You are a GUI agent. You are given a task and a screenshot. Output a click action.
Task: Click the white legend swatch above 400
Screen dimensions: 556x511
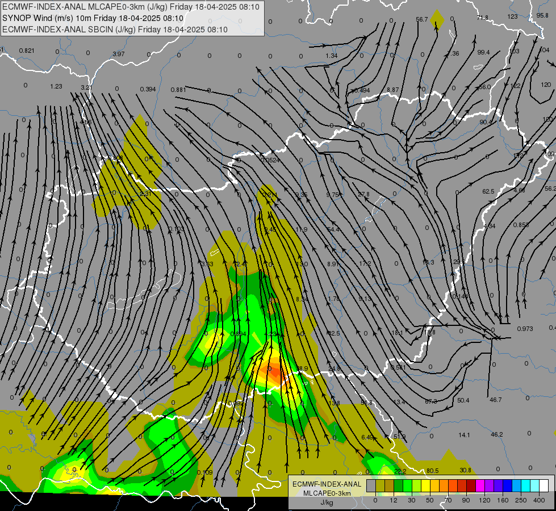(x=544, y=485)
